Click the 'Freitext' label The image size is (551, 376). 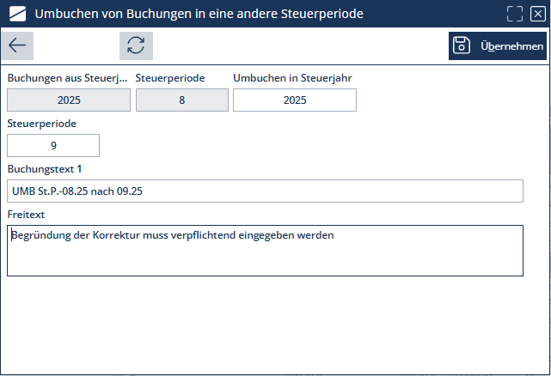tap(26, 215)
